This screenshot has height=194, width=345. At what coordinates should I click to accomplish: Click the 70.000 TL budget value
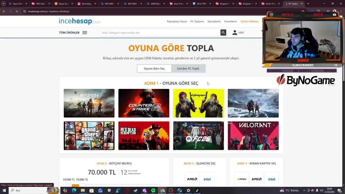tap(102, 172)
